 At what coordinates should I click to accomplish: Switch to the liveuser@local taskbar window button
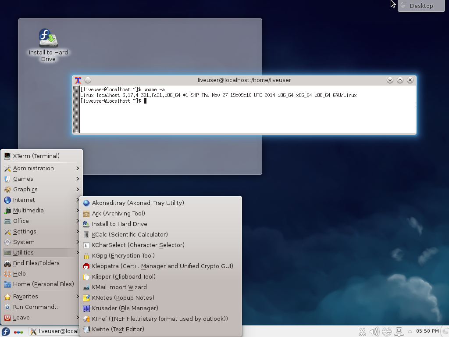54,331
